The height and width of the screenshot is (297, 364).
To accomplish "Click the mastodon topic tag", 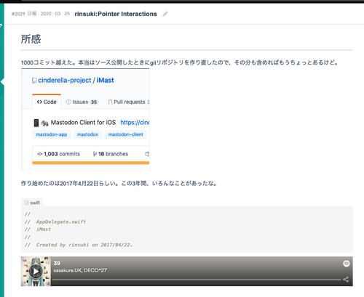I will tap(87, 134).
